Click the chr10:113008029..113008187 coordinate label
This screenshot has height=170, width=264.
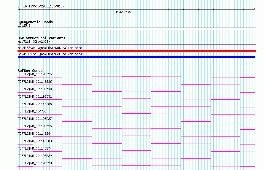point(41,7)
